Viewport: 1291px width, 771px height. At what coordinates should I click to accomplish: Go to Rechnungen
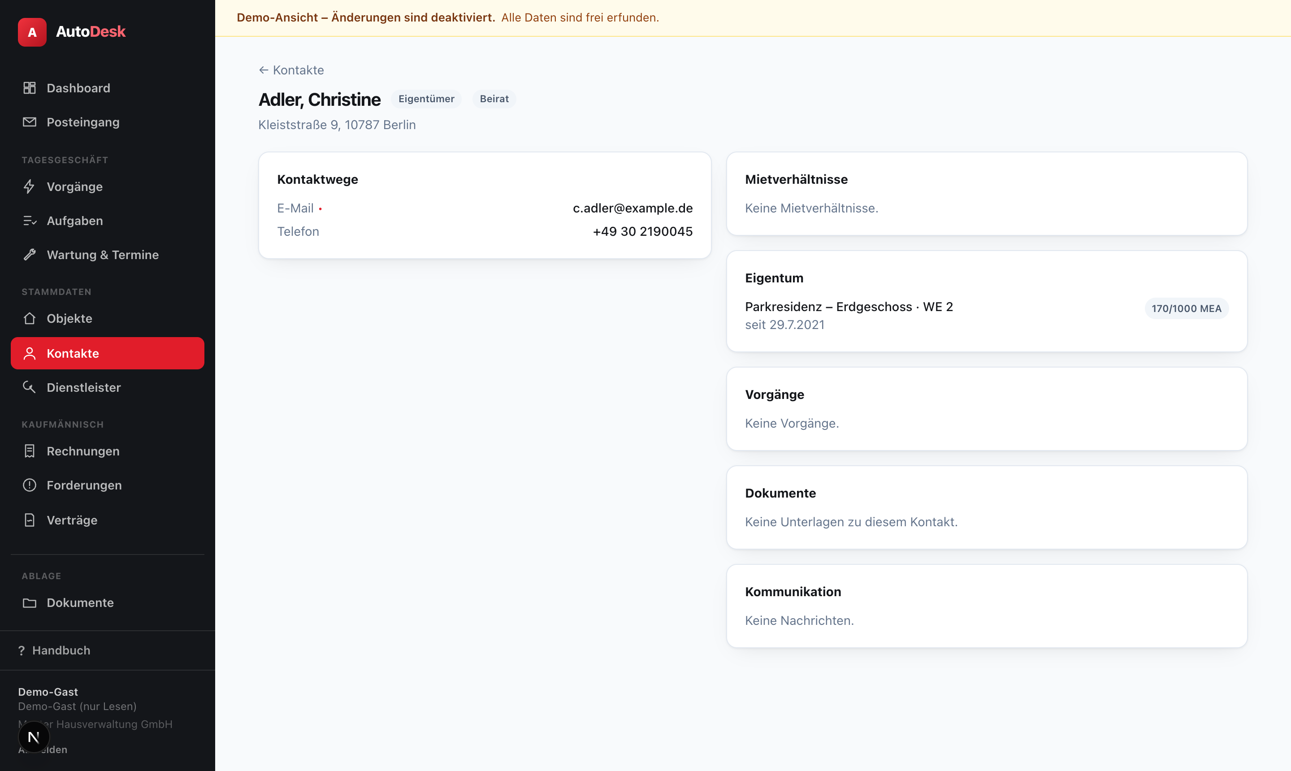(x=108, y=451)
